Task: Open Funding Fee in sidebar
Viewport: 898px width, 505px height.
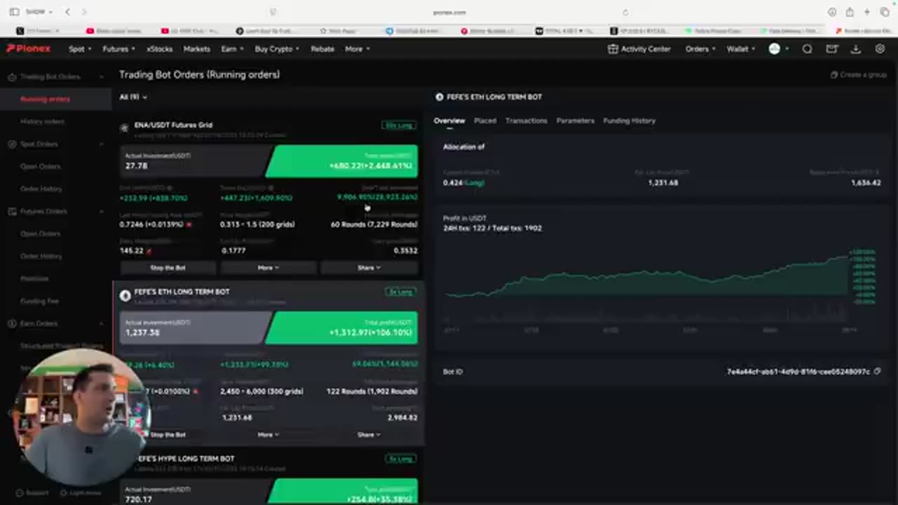Action: click(39, 301)
